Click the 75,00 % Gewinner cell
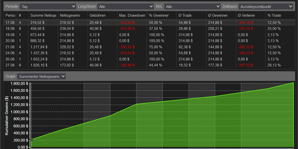Screen dimensions: 298x149 pos(156,47)
